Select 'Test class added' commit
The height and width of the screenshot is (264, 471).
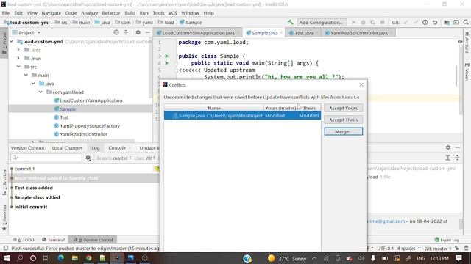[33, 188]
